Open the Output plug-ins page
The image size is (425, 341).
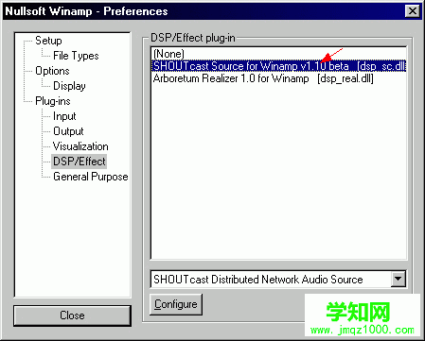[x=68, y=131]
